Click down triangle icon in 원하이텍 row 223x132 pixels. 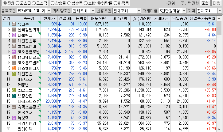pyautogui.click(x=60, y=129)
